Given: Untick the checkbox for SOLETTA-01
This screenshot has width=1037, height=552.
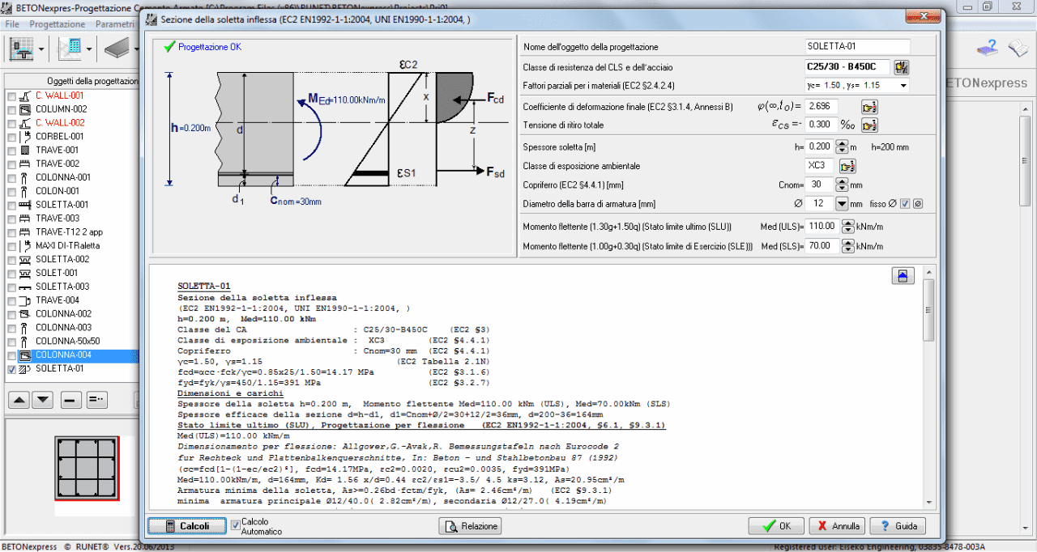Looking at the screenshot, I should (x=11, y=369).
